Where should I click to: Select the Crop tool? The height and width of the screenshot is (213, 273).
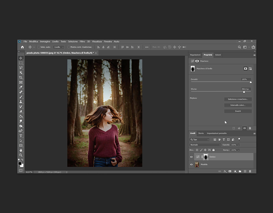(21, 77)
